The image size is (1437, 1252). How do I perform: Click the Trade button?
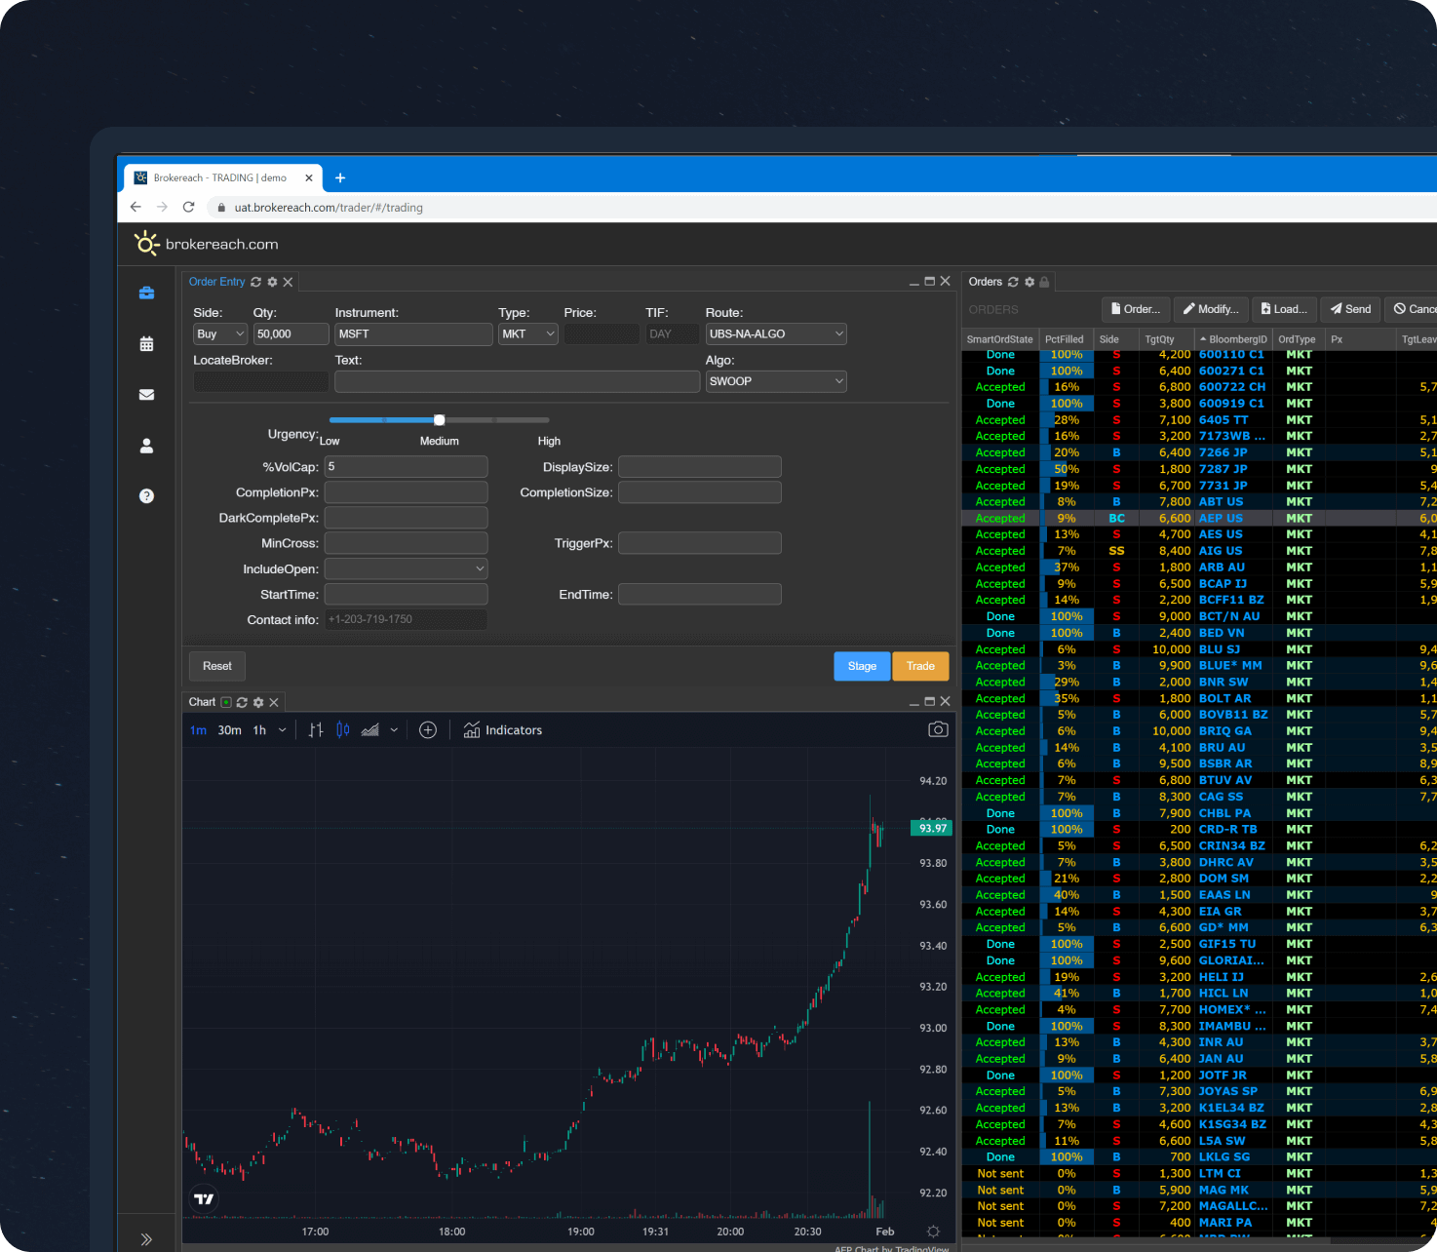(x=919, y=666)
